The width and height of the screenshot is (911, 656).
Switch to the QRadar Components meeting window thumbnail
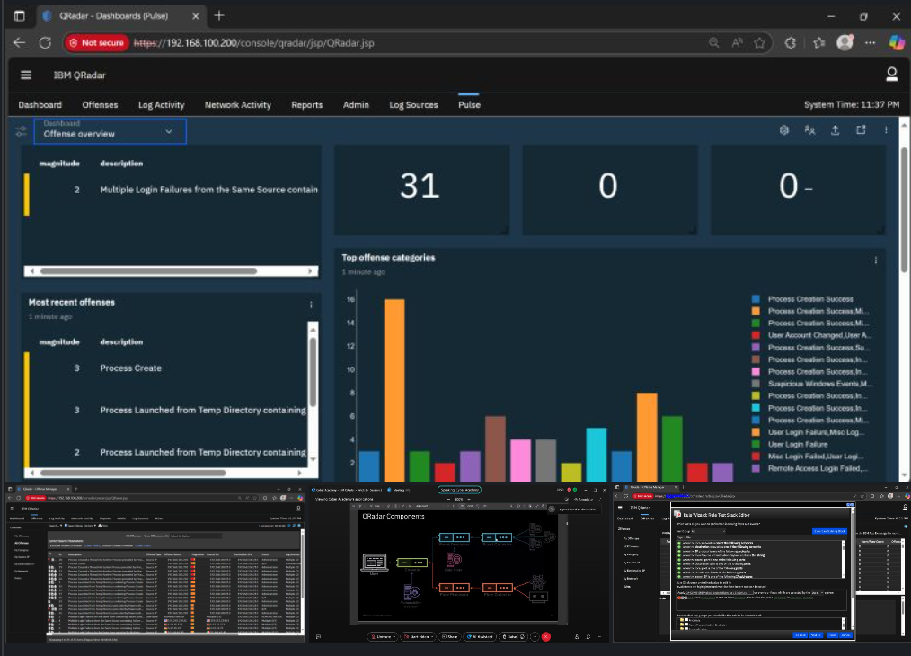tap(458, 563)
